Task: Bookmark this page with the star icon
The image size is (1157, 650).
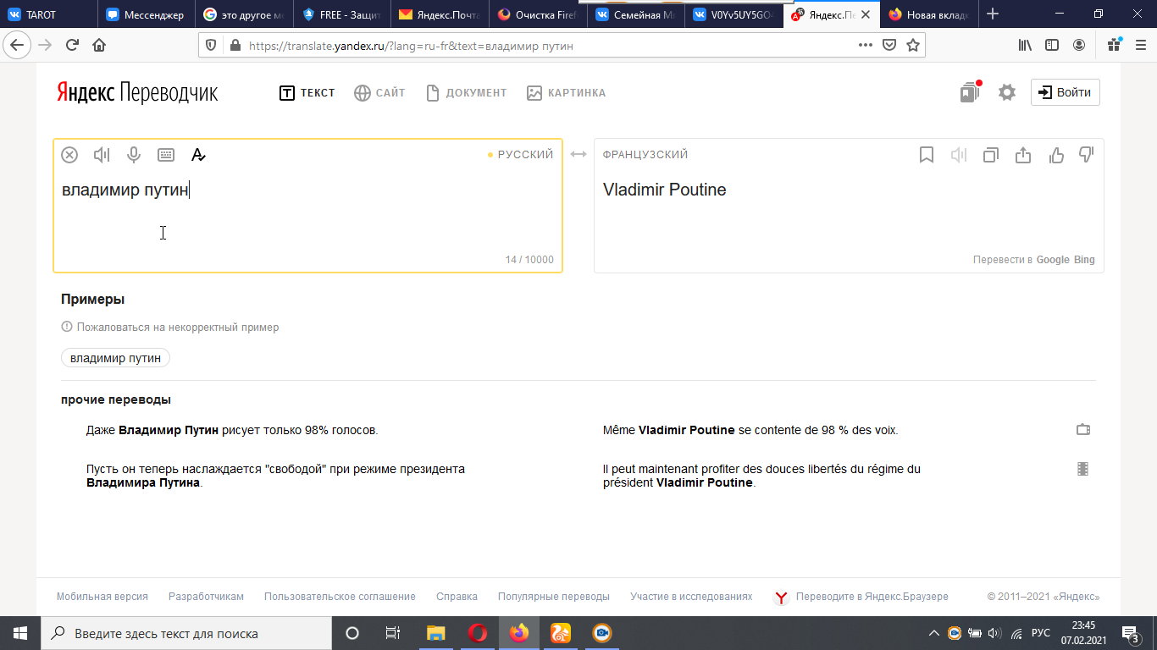Action: pos(913,46)
